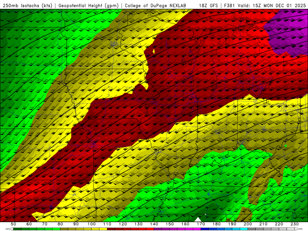
Task: Click the legend value '230'
Action: coord(295,224)
